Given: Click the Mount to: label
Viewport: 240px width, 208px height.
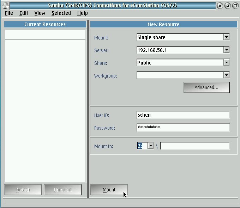Looking at the screenshot, I should pos(104,146).
